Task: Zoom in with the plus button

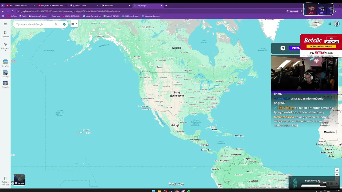Action: point(337,175)
